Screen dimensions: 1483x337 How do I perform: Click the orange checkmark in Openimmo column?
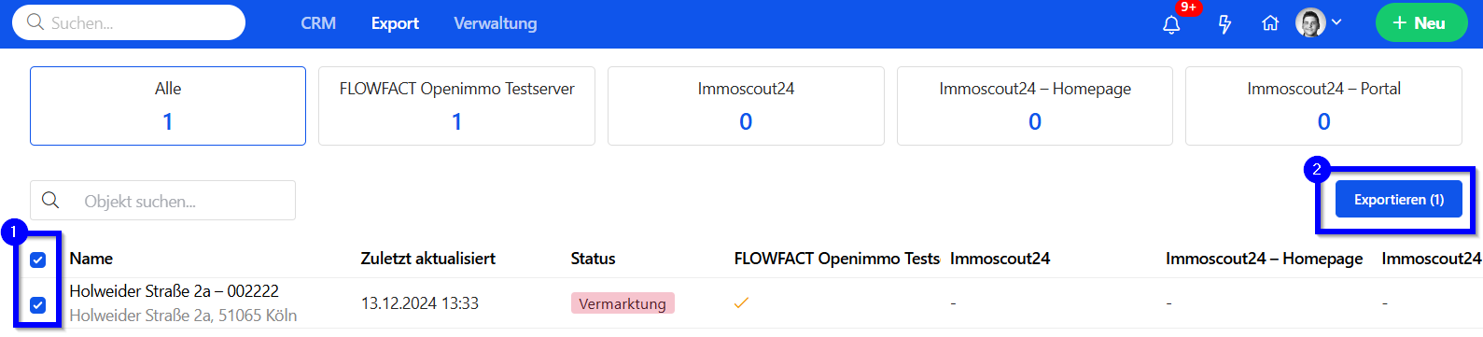tap(741, 302)
